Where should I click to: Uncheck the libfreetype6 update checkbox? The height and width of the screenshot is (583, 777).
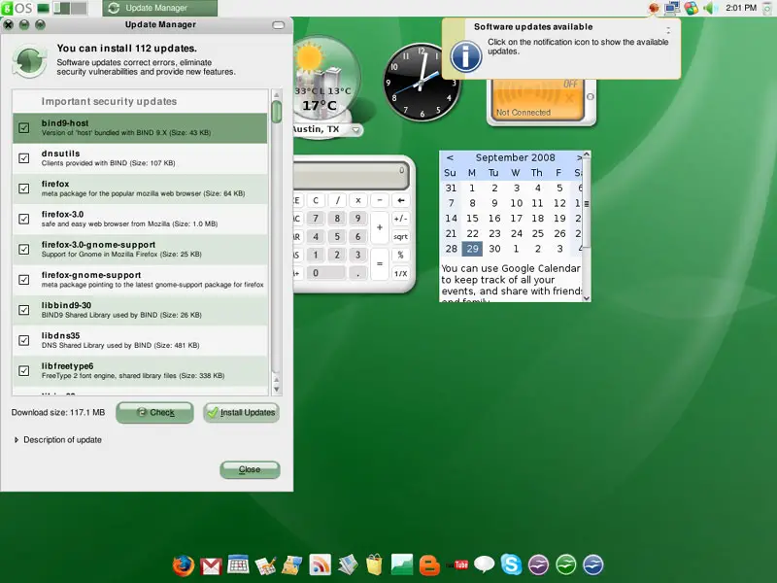(x=23, y=371)
